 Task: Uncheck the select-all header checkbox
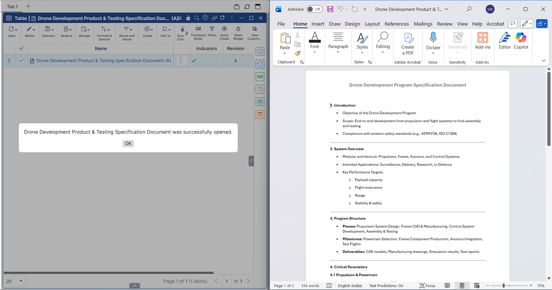(22, 49)
